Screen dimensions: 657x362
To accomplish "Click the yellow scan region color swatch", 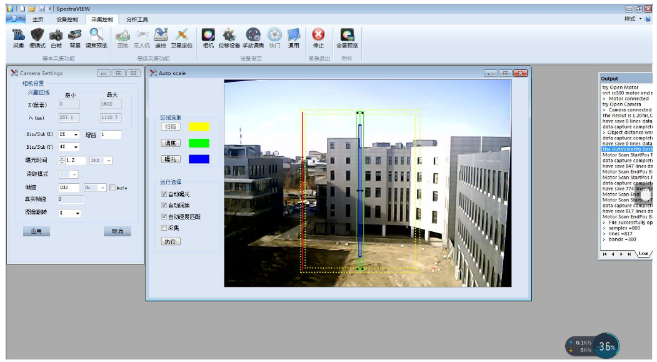I will click(199, 127).
